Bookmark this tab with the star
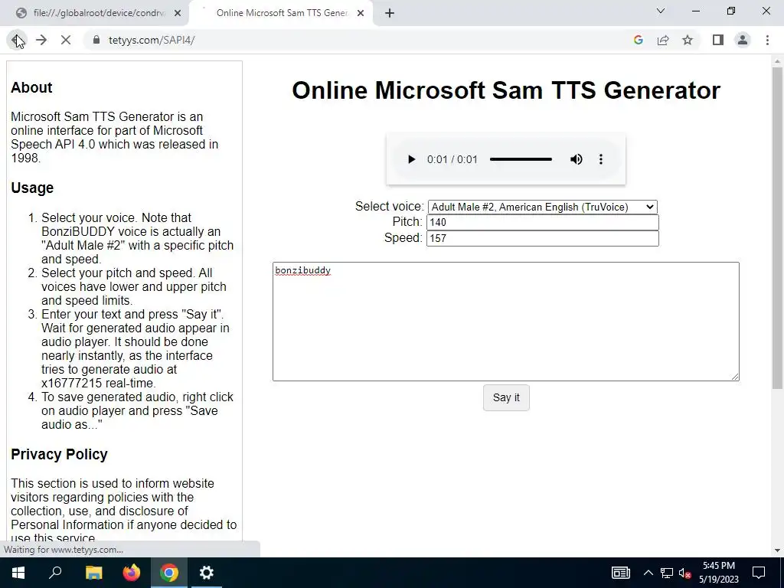Viewport: 784px width, 588px height. pos(688,40)
